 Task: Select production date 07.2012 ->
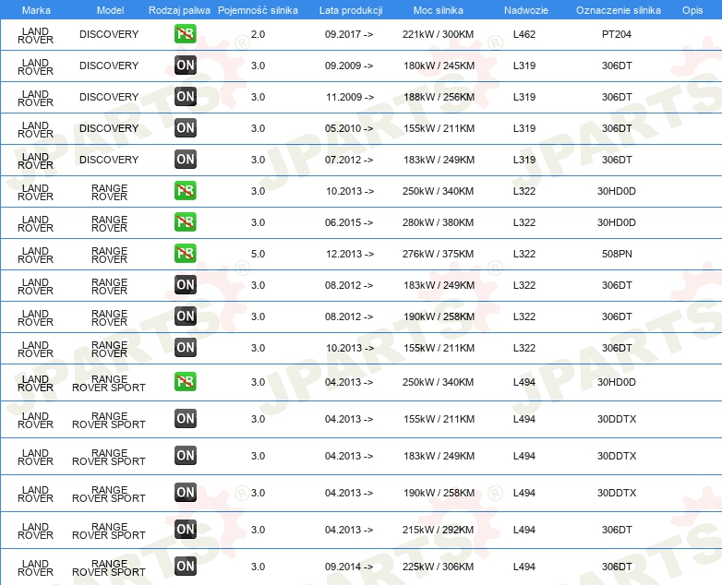pyautogui.click(x=349, y=160)
